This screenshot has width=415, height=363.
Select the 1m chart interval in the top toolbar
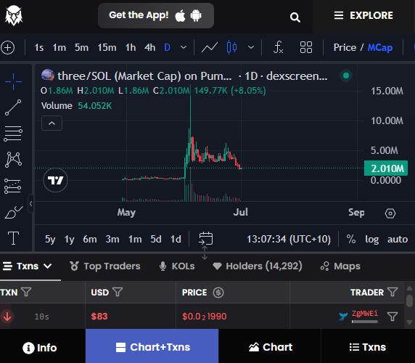coord(59,48)
